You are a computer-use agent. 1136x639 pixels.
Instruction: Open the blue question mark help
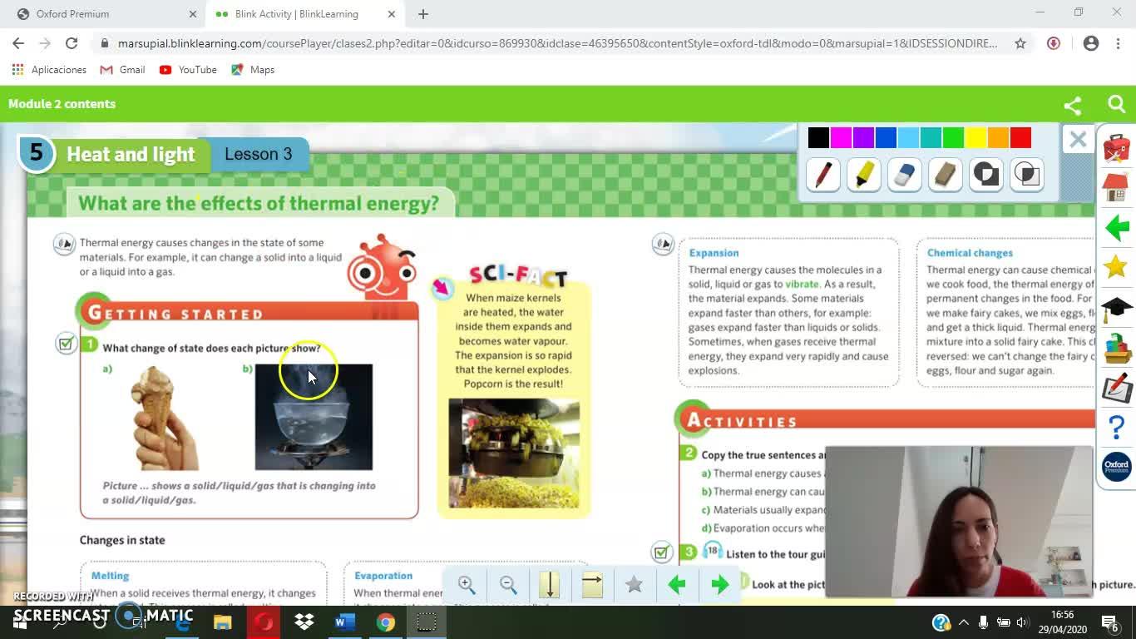[1116, 428]
